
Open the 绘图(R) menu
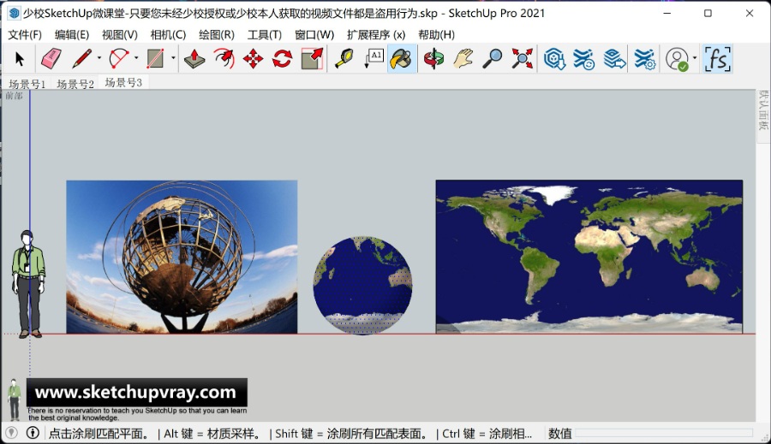click(217, 35)
